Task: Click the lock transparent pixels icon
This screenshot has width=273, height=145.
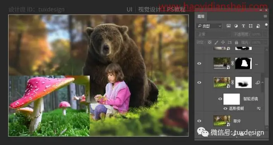Action: [x=209, y=42]
